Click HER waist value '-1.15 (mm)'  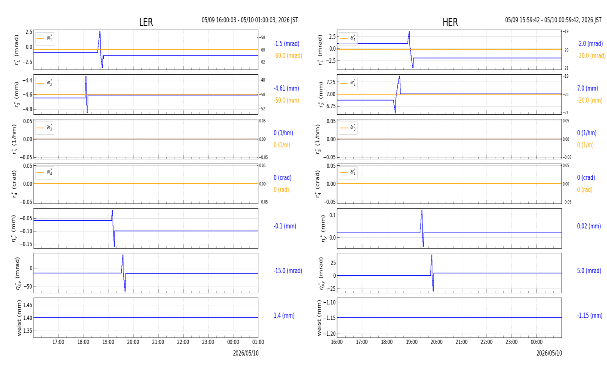point(589,316)
